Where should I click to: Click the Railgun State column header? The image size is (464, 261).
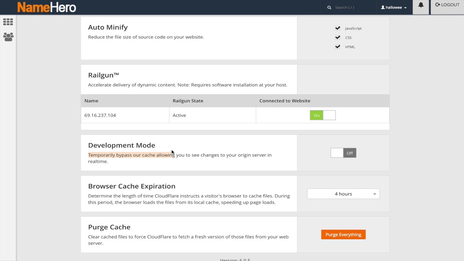click(188, 101)
